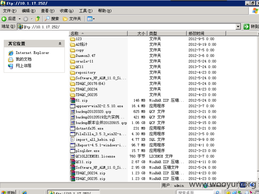The width and height of the screenshot is (259, 194).
Task: Open Internet Explorer link in sidebar
Action: tap(32, 53)
